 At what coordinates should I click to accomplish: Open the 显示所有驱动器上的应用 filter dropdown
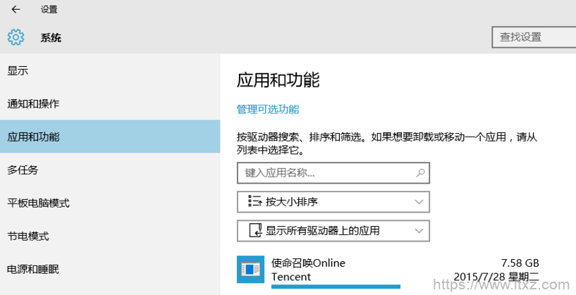tap(333, 231)
